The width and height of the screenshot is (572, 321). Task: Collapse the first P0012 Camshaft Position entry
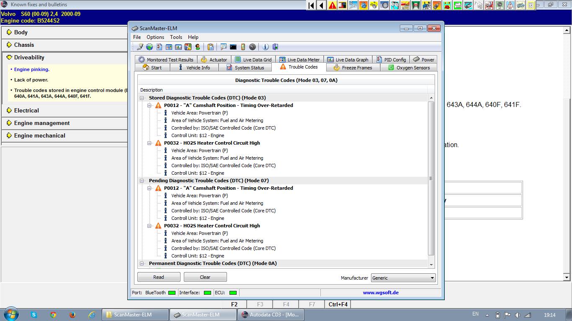coord(149,105)
